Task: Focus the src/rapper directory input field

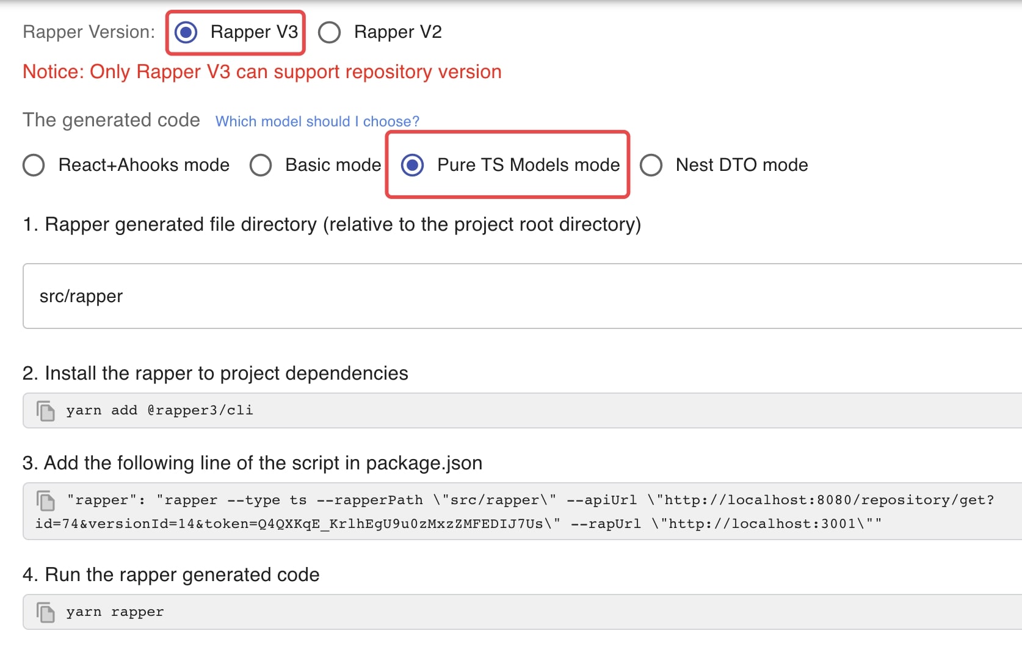Action: 519,296
